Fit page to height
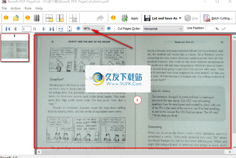 [x=69, y=28]
